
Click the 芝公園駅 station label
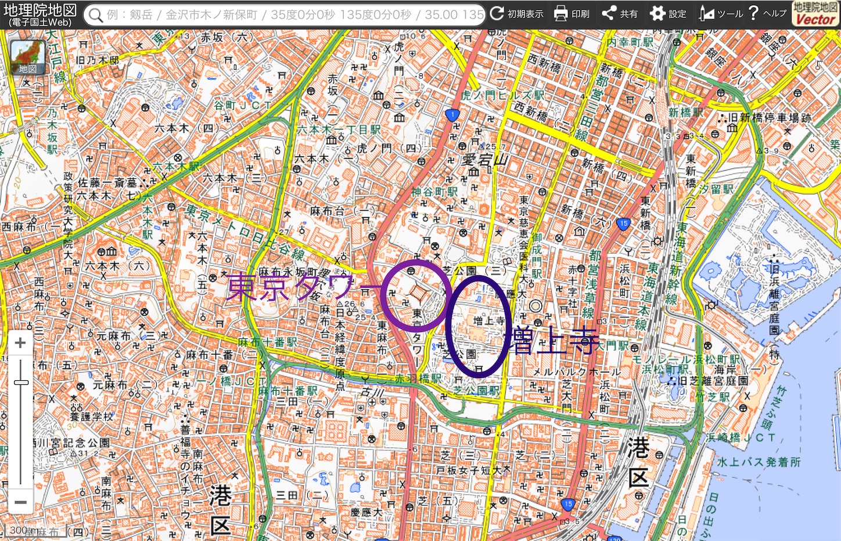476,390
